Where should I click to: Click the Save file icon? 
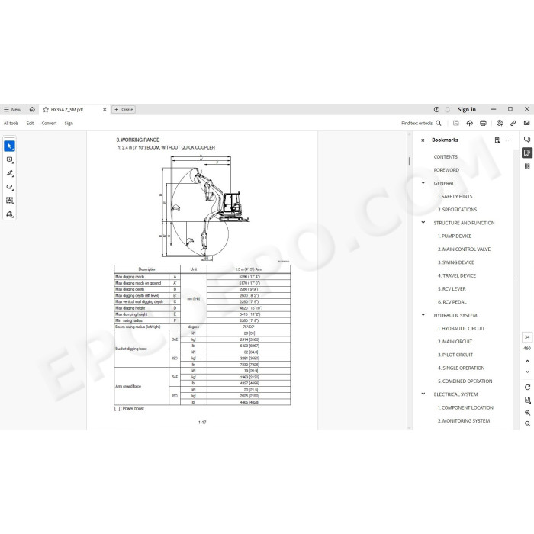tap(456, 124)
